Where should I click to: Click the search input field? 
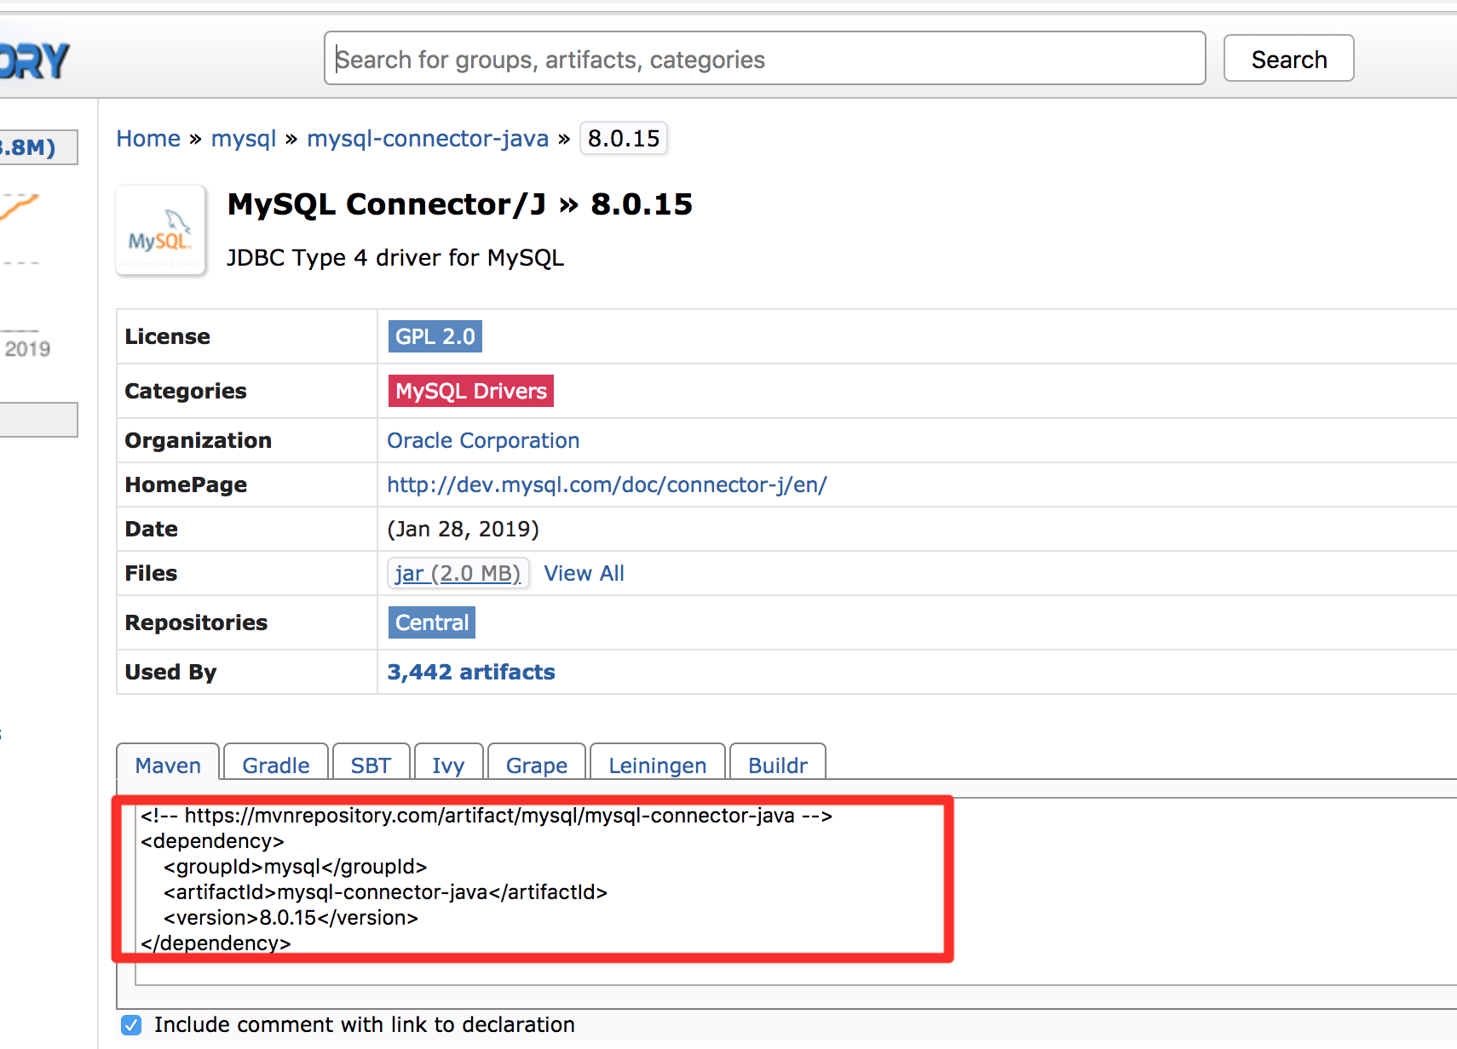click(764, 59)
